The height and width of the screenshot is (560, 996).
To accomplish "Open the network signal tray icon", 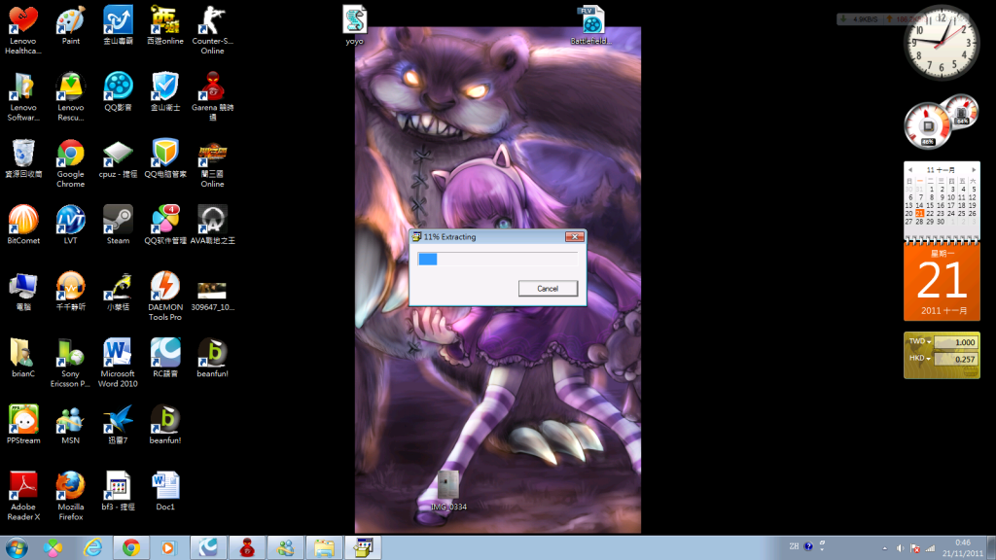I will coord(931,548).
